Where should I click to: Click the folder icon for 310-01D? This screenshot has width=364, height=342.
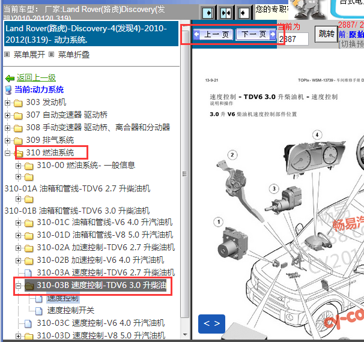tap(29, 236)
